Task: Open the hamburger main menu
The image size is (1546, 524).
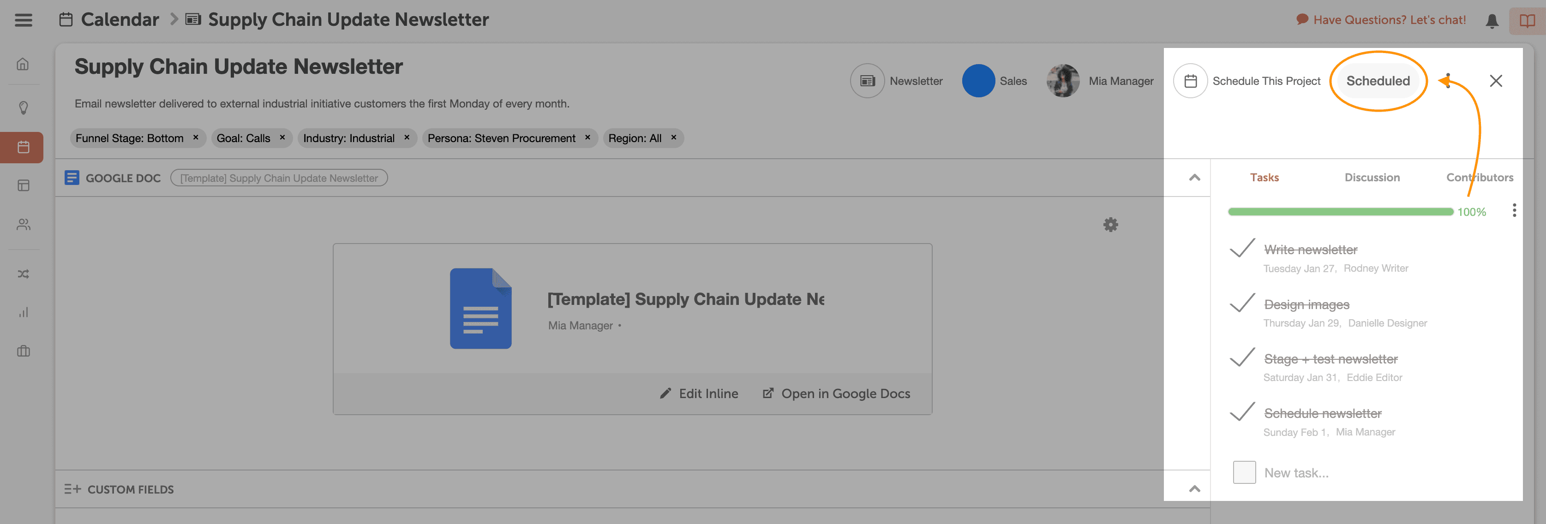Action: [x=24, y=20]
